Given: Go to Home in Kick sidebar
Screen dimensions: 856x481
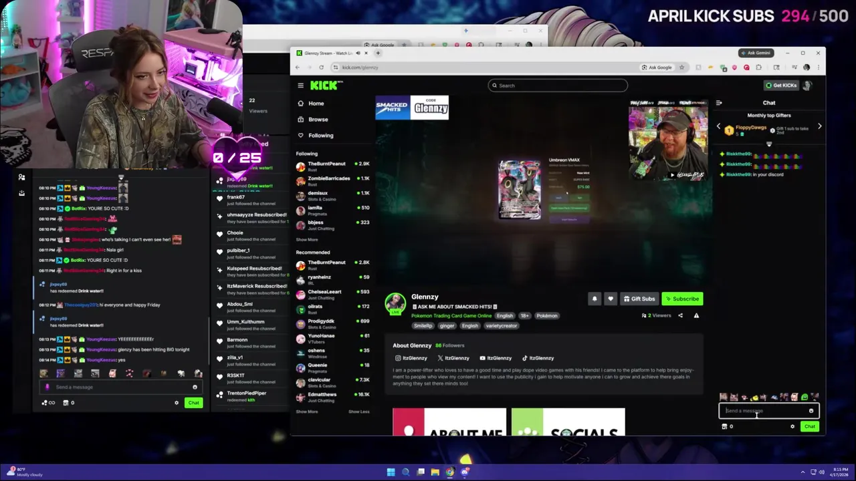Looking at the screenshot, I should click(316, 104).
